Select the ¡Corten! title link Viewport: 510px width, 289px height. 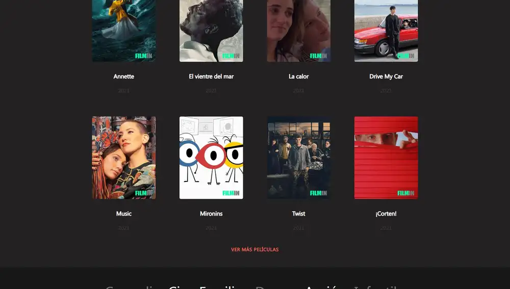tap(386, 214)
